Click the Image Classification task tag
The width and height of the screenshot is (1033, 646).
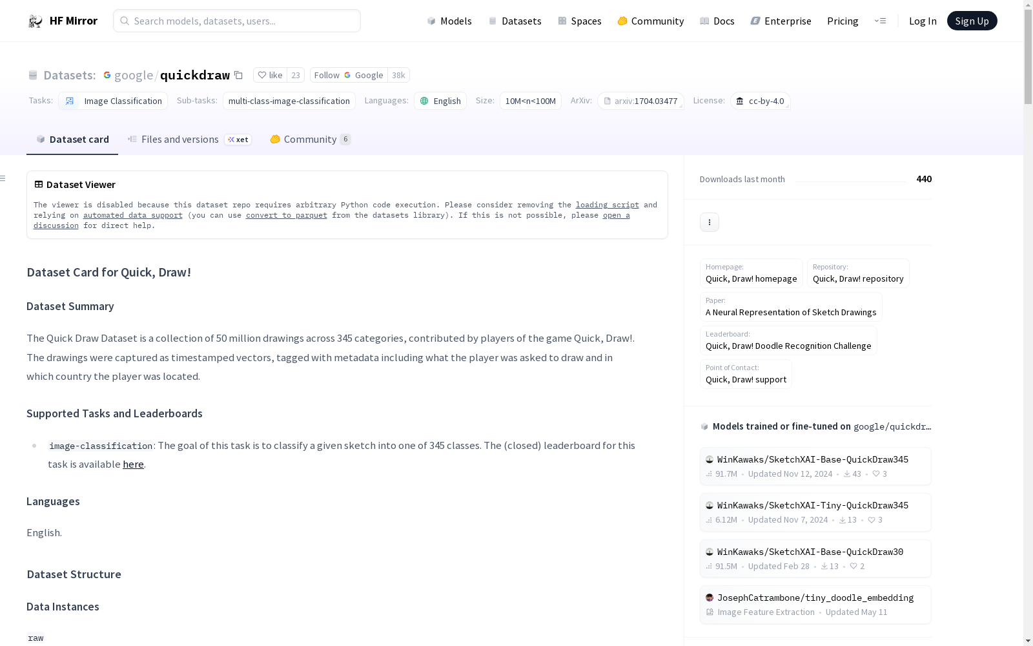[x=113, y=101]
